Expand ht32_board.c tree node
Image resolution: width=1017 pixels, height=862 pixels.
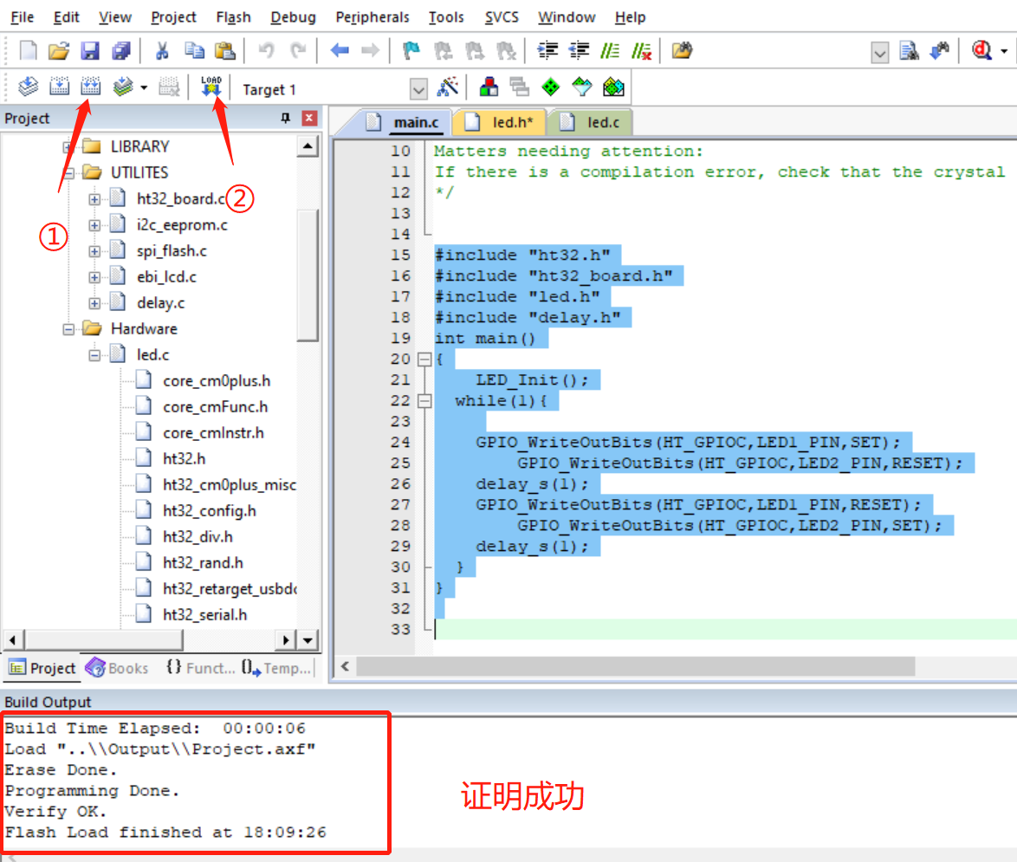(94, 199)
